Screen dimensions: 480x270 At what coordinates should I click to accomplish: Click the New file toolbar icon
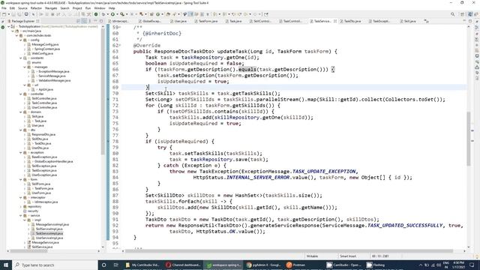(4, 14)
